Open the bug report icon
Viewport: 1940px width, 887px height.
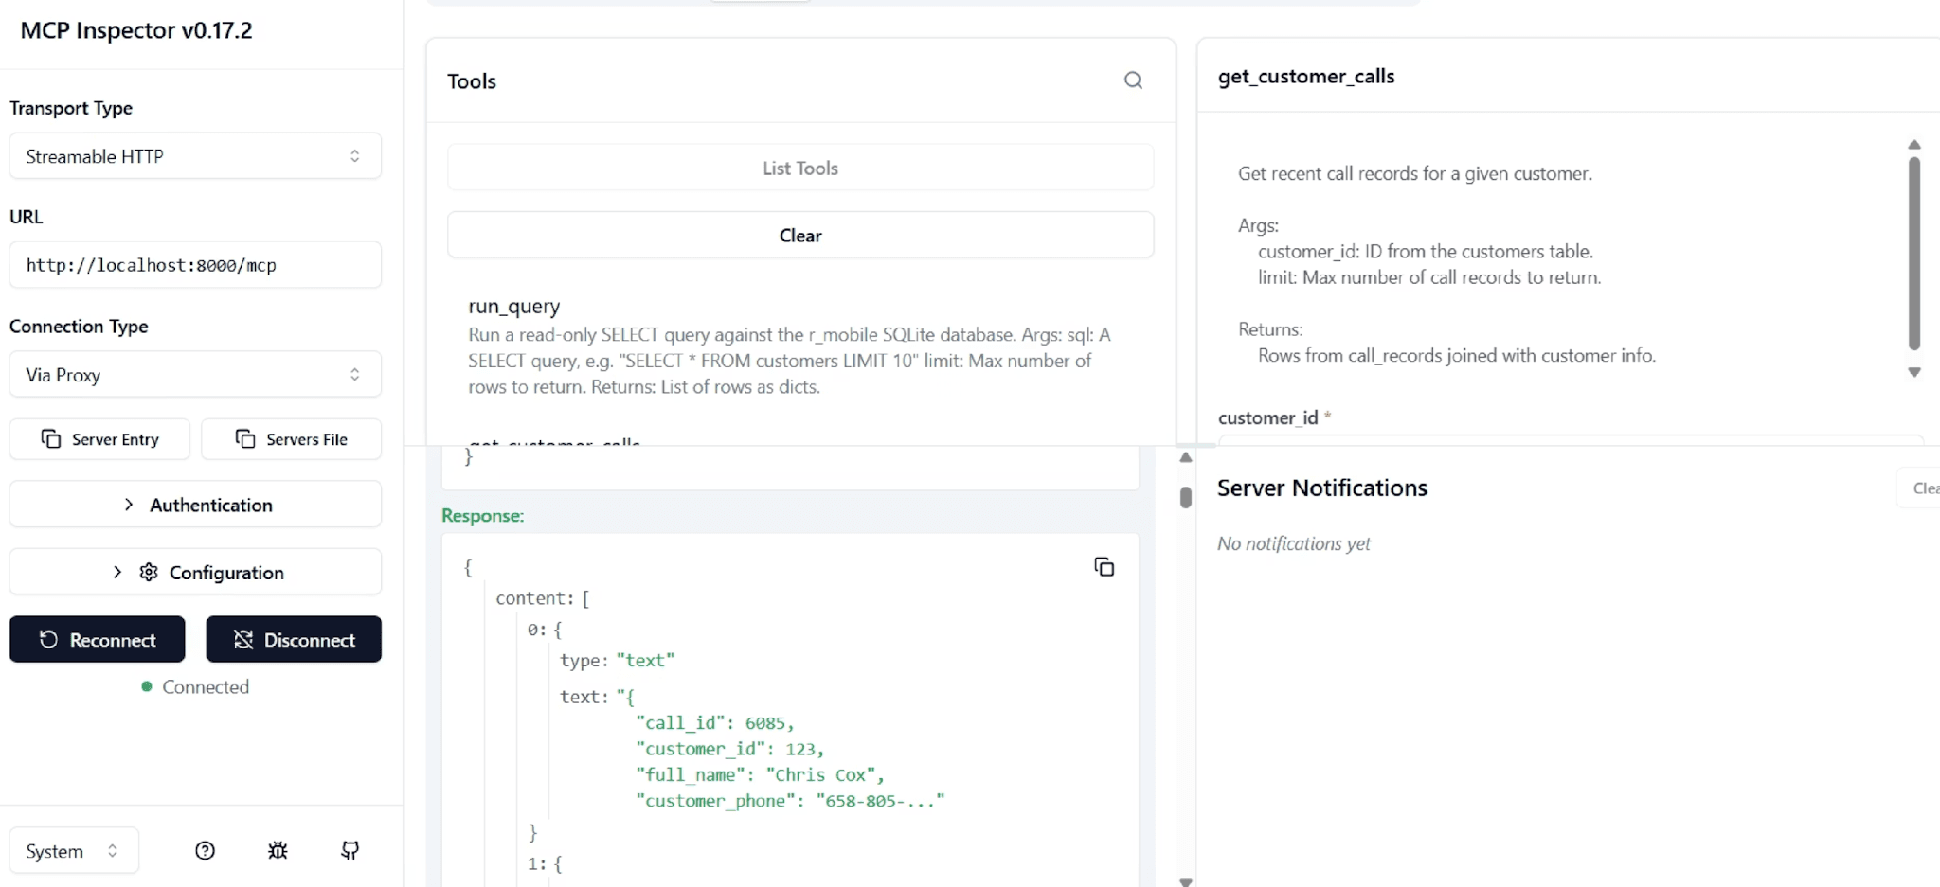click(x=278, y=850)
